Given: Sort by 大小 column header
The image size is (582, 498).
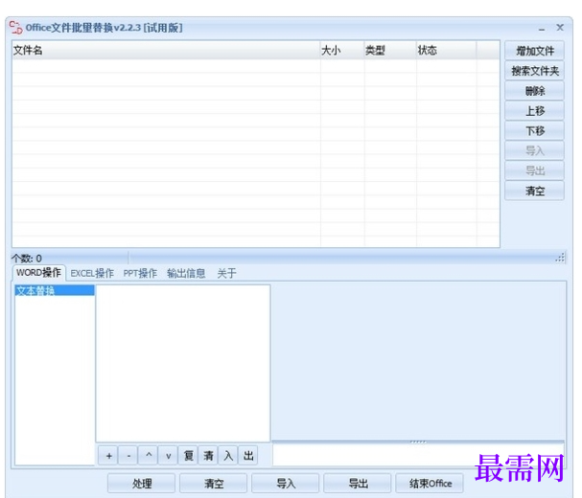Looking at the screenshot, I should pyautogui.click(x=342, y=50).
